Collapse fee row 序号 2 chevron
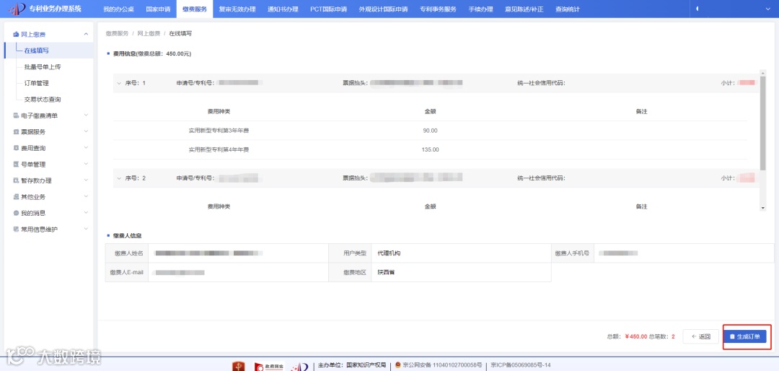 [x=119, y=178]
